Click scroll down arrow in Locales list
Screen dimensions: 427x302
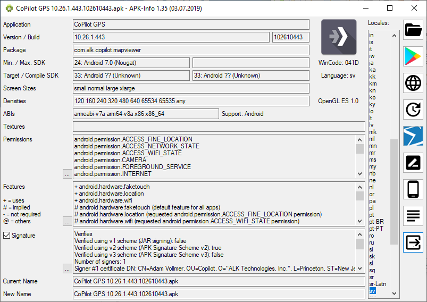394,293
